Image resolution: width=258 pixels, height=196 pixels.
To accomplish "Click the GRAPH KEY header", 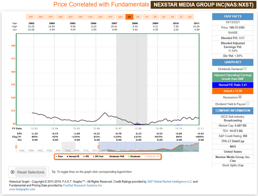I will pyautogui.click(x=233, y=62).
